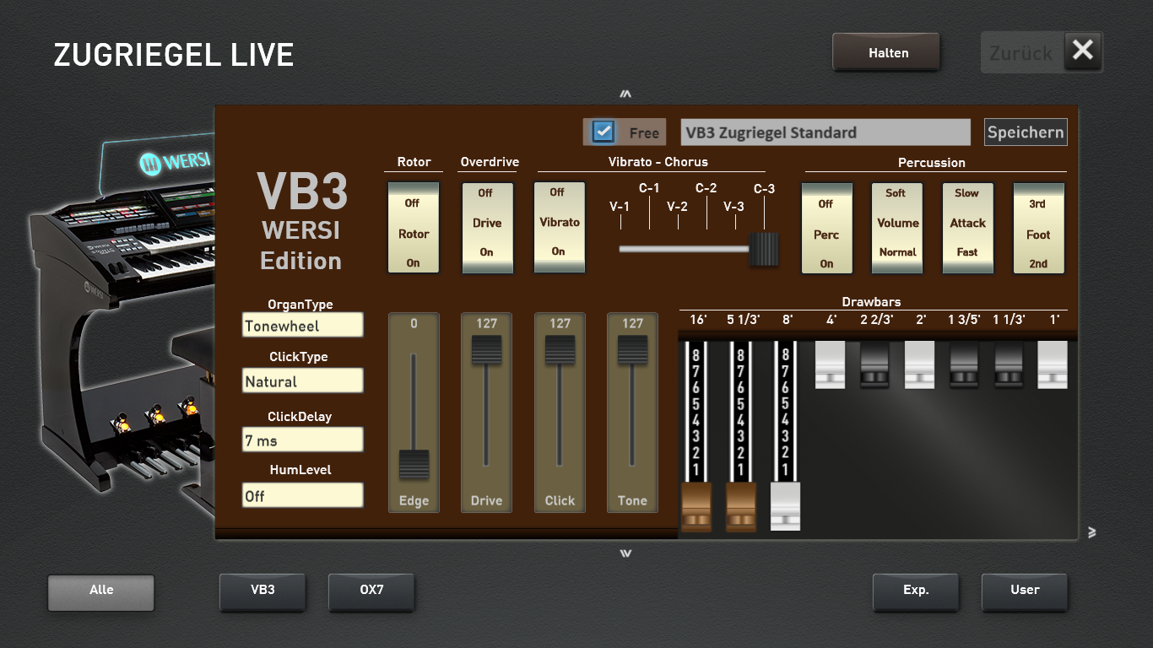1153x648 pixels.
Task: Toggle the Rotor Off/On switch
Action: pos(414,228)
